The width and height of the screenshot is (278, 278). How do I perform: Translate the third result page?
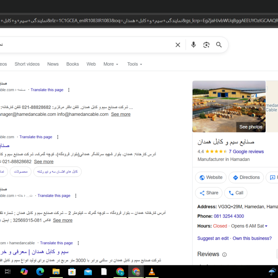click(x=54, y=196)
